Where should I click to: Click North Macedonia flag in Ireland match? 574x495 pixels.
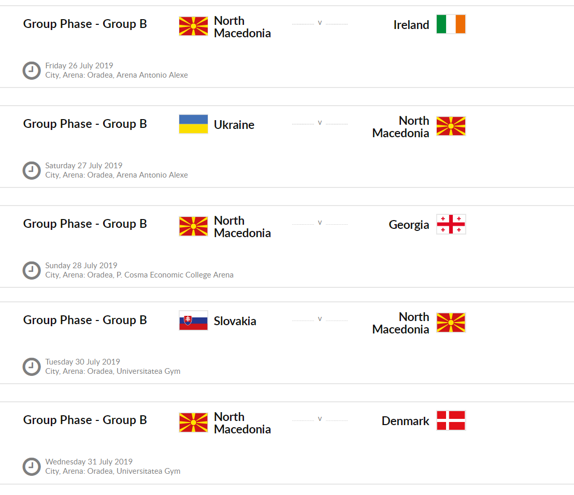click(193, 26)
